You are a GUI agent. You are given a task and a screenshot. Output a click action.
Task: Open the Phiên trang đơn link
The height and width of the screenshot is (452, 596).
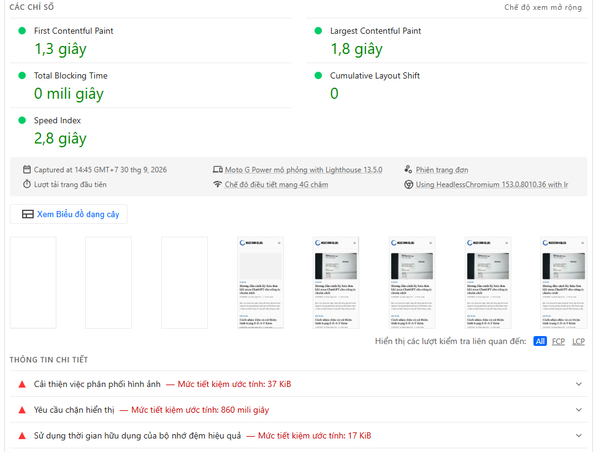coord(441,169)
